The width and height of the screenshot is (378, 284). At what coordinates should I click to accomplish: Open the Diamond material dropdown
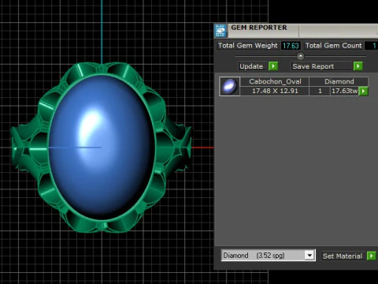(309, 256)
